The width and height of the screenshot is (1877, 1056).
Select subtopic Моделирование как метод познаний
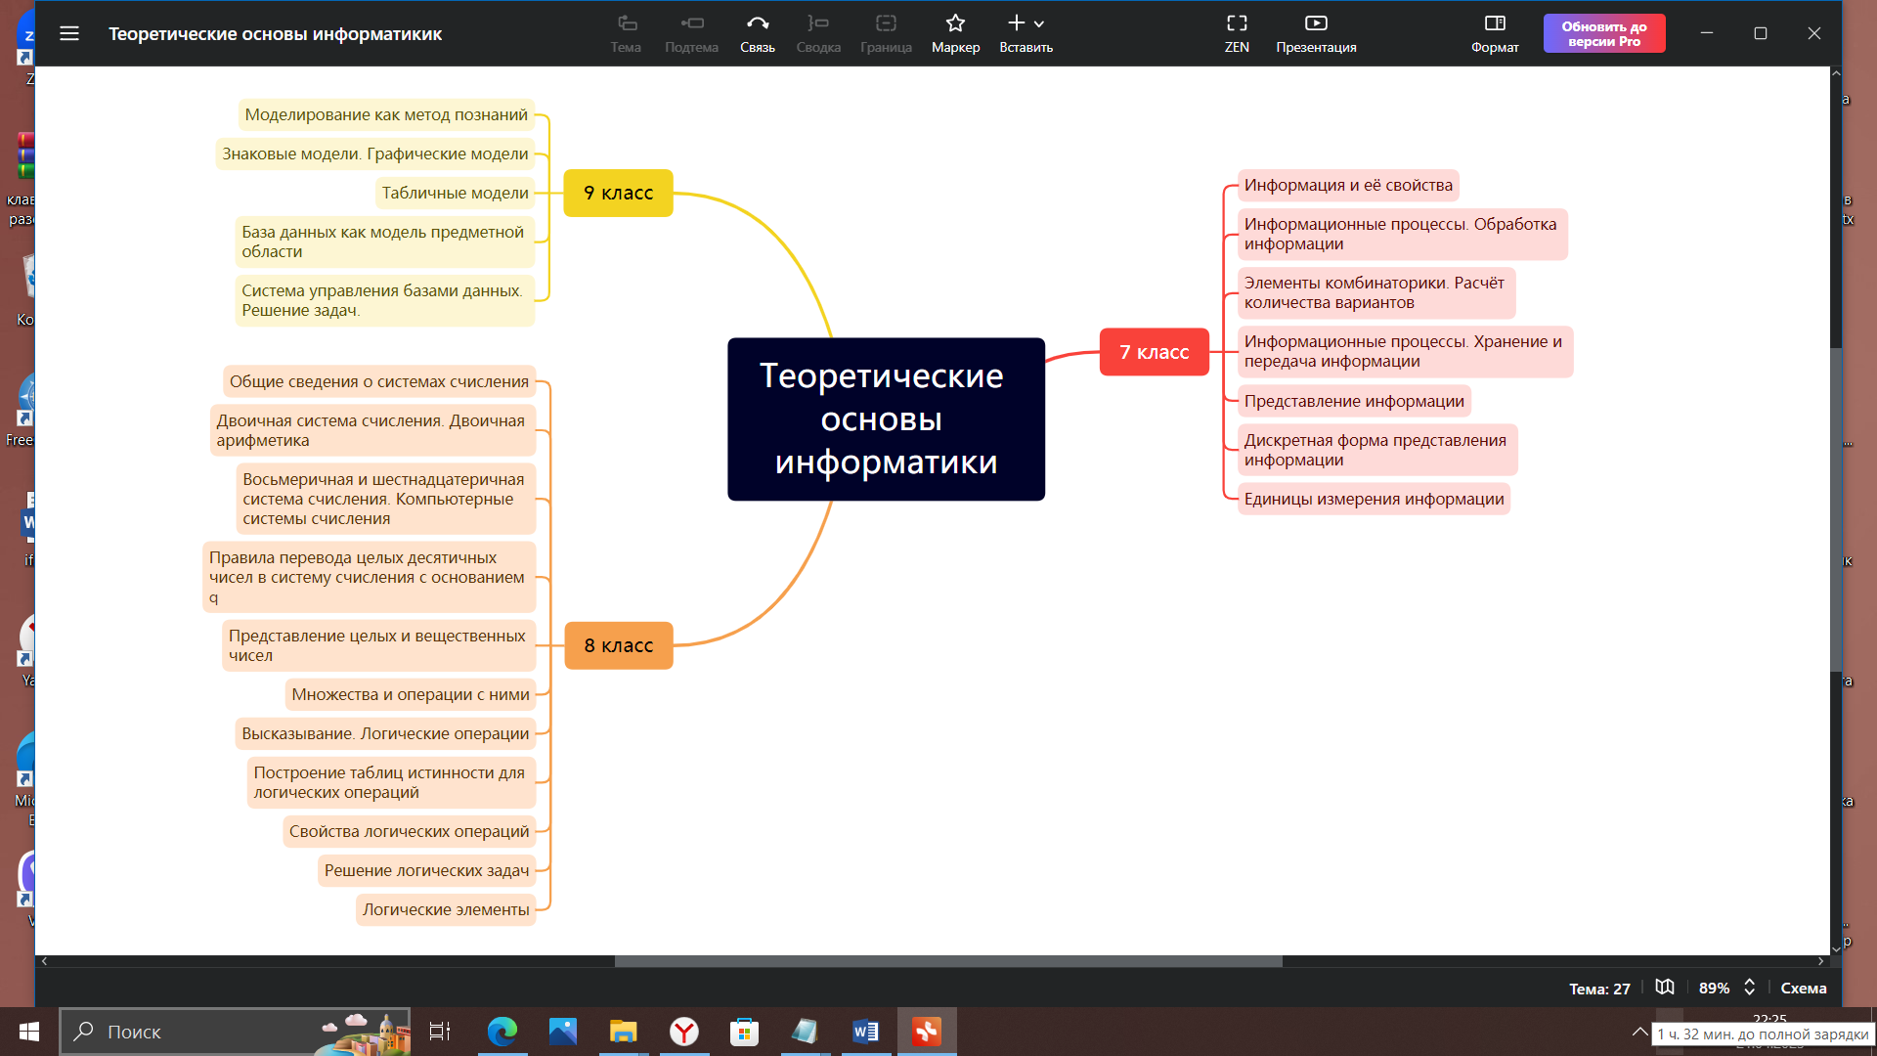(386, 114)
